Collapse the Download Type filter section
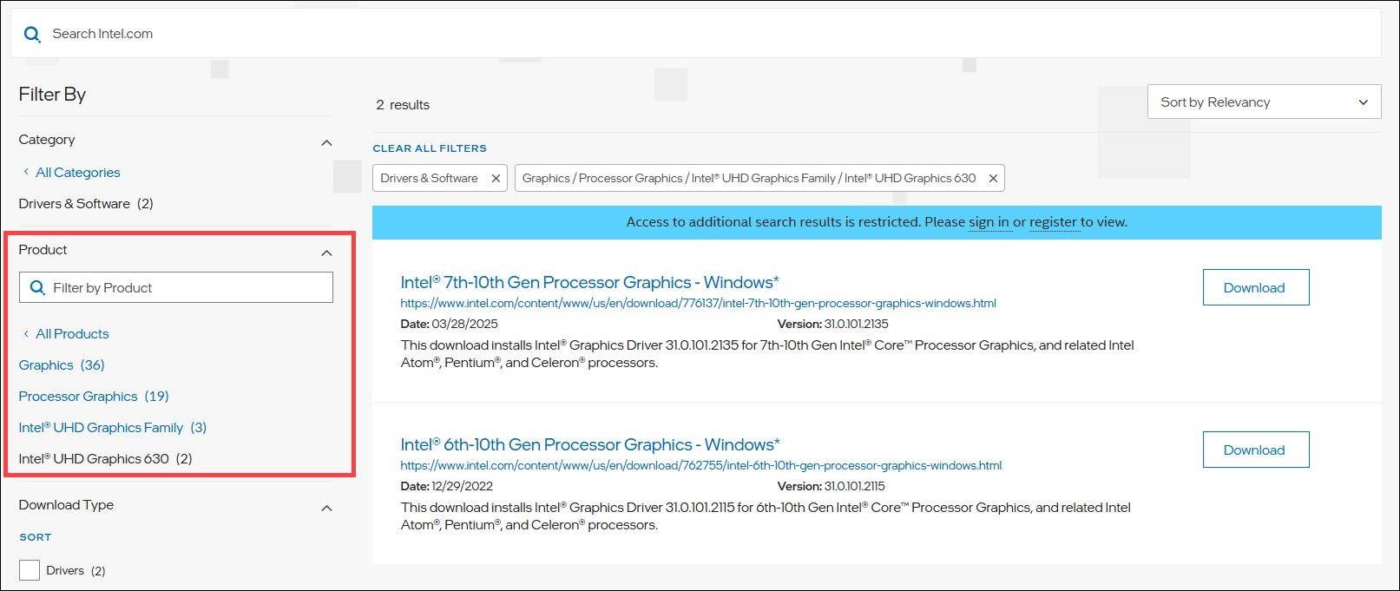This screenshot has width=1400, height=591. coord(326,509)
